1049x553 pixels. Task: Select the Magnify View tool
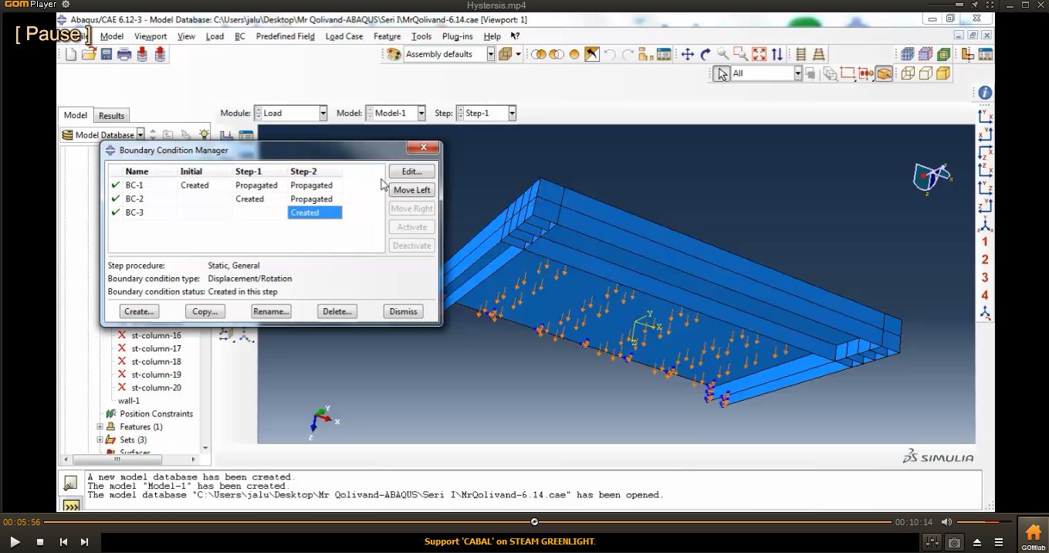point(723,54)
